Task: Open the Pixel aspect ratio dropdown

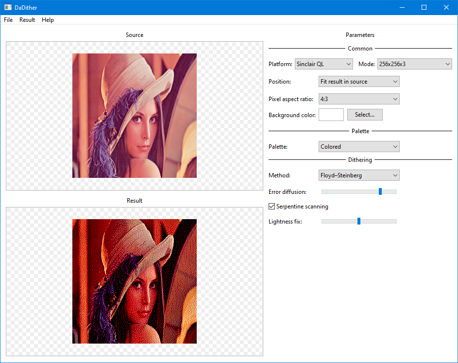Action: pyautogui.click(x=359, y=99)
